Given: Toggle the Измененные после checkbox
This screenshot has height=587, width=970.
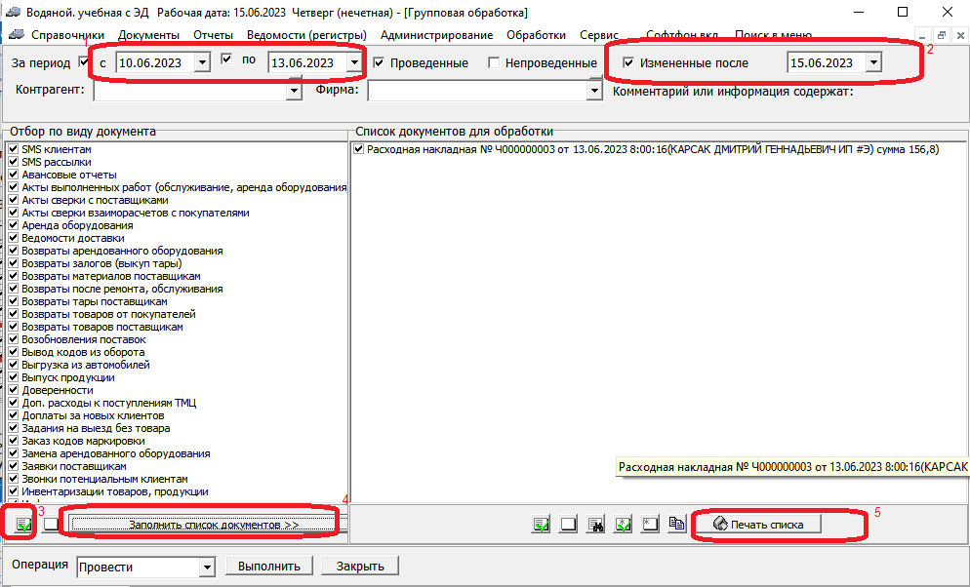Looking at the screenshot, I should (x=628, y=63).
